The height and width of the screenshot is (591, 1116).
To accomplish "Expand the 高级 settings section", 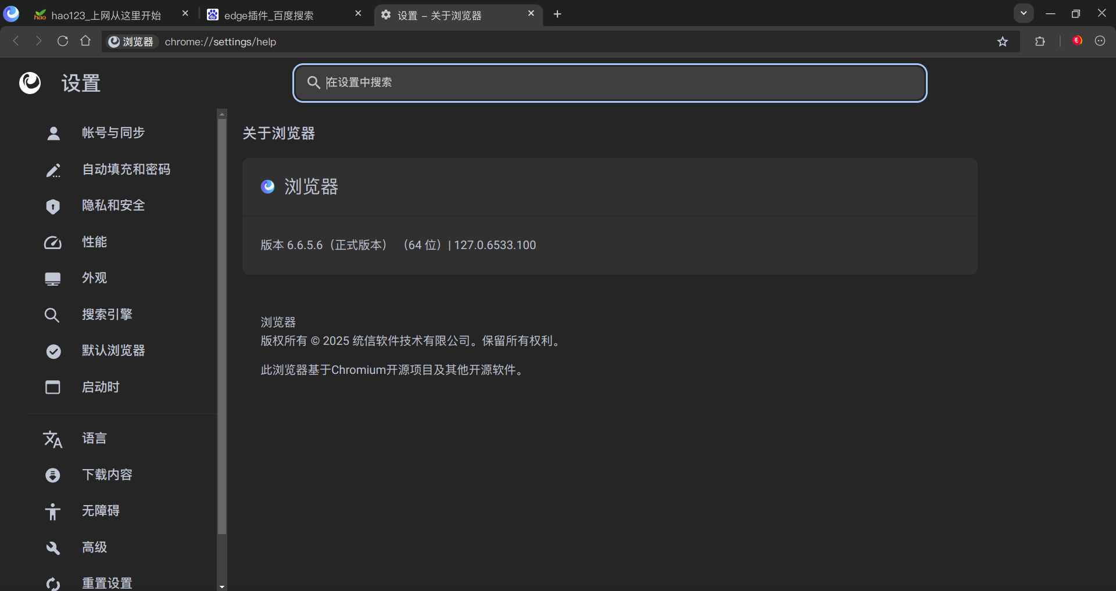I will coord(94,547).
